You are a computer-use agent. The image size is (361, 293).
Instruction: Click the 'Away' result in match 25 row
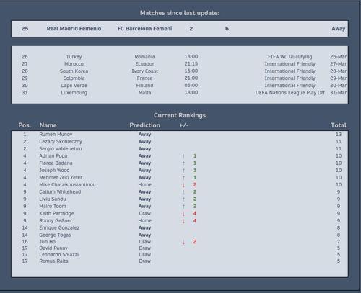tap(339, 29)
